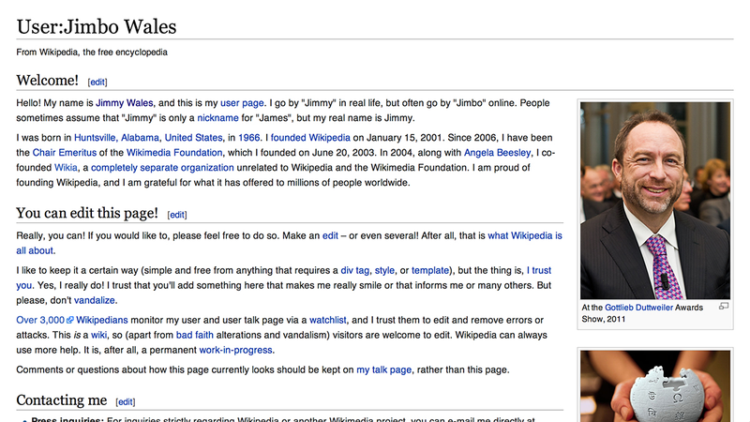The image size is (750, 422).
Task: Follow the 'watchlist' link
Action: pos(327,320)
